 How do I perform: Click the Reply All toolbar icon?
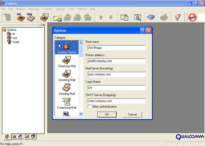78,17
